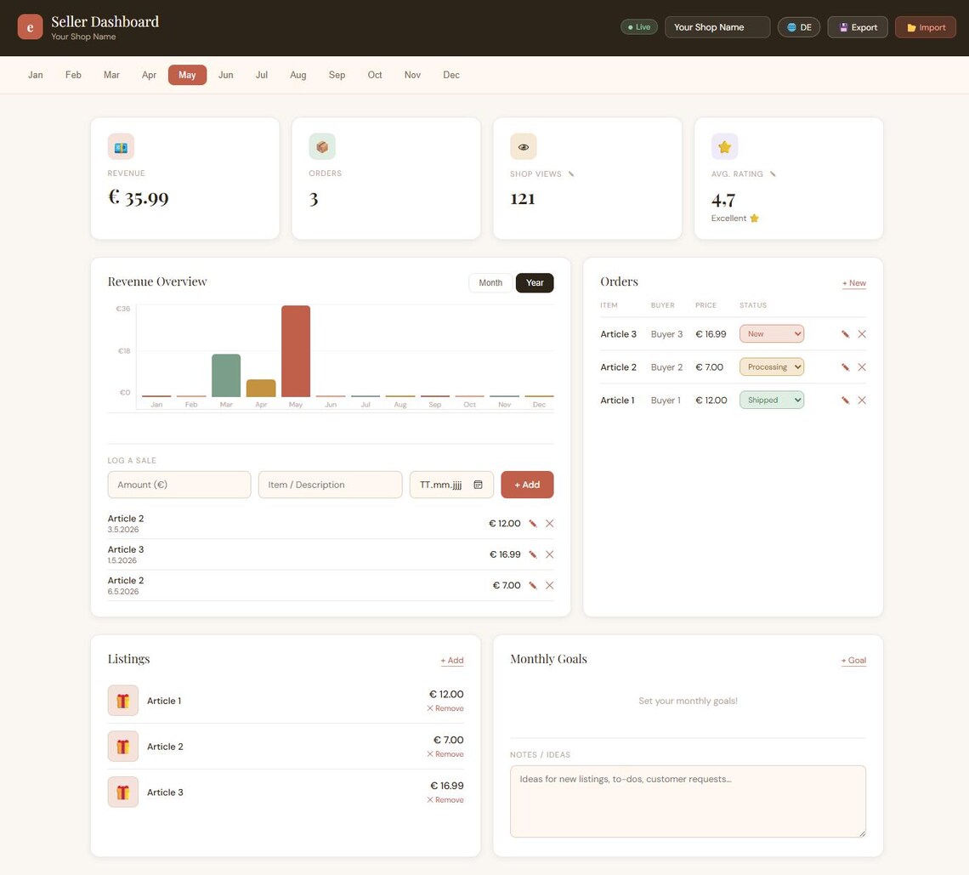The height and width of the screenshot is (875, 969).
Task: Click the average rating star icon
Action: pyautogui.click(x=724, y=147)
